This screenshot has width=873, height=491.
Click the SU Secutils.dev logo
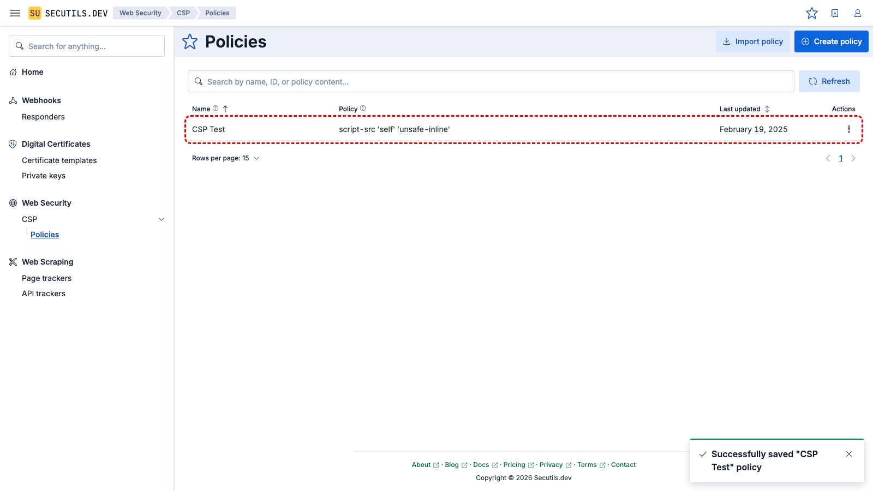[x=68, y=13]
